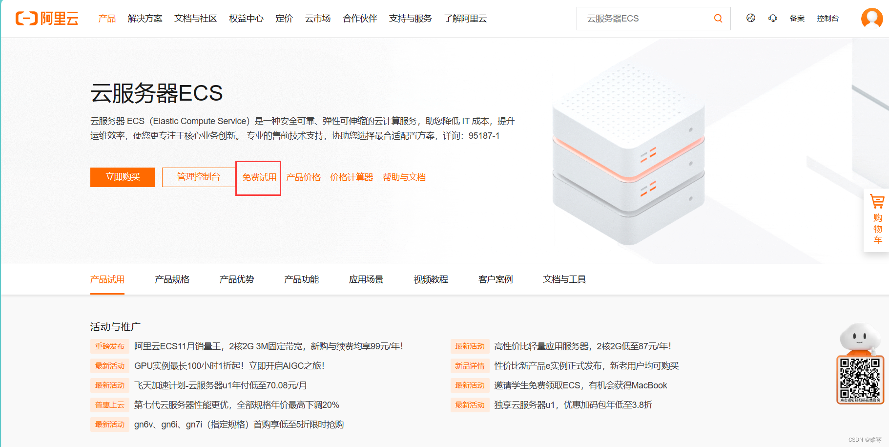Click the 管理控制台 button
889x447 pixels.
(199, 177)
